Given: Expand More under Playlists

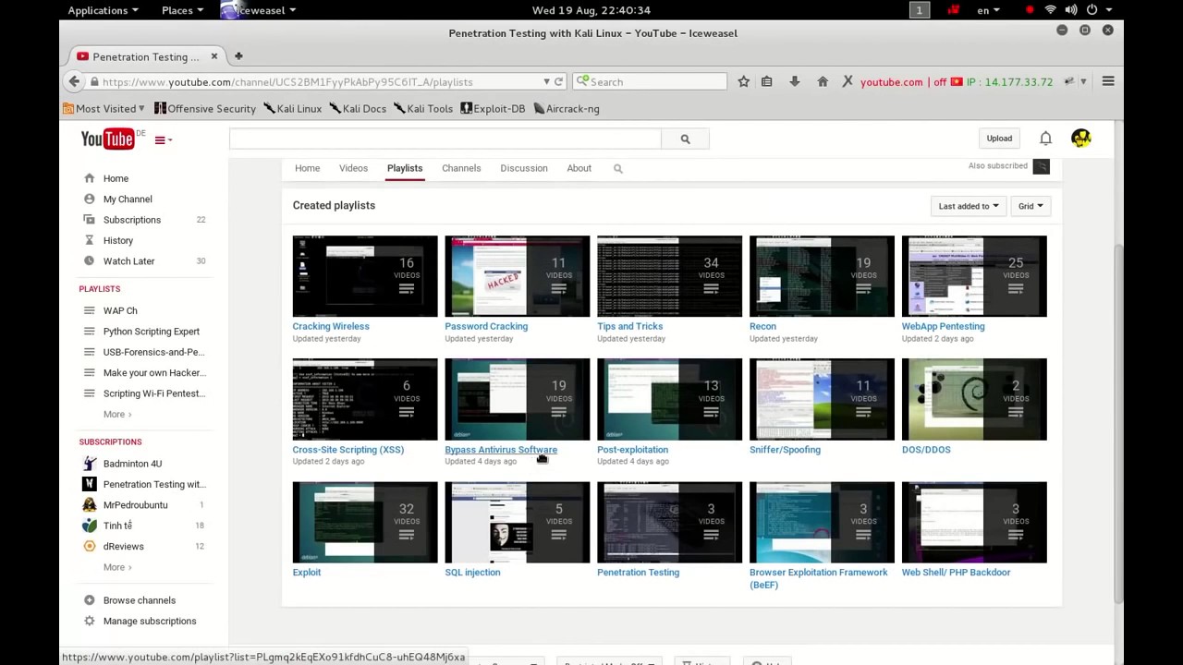Looking at the screenshot, I should click(x=116, y=414).
